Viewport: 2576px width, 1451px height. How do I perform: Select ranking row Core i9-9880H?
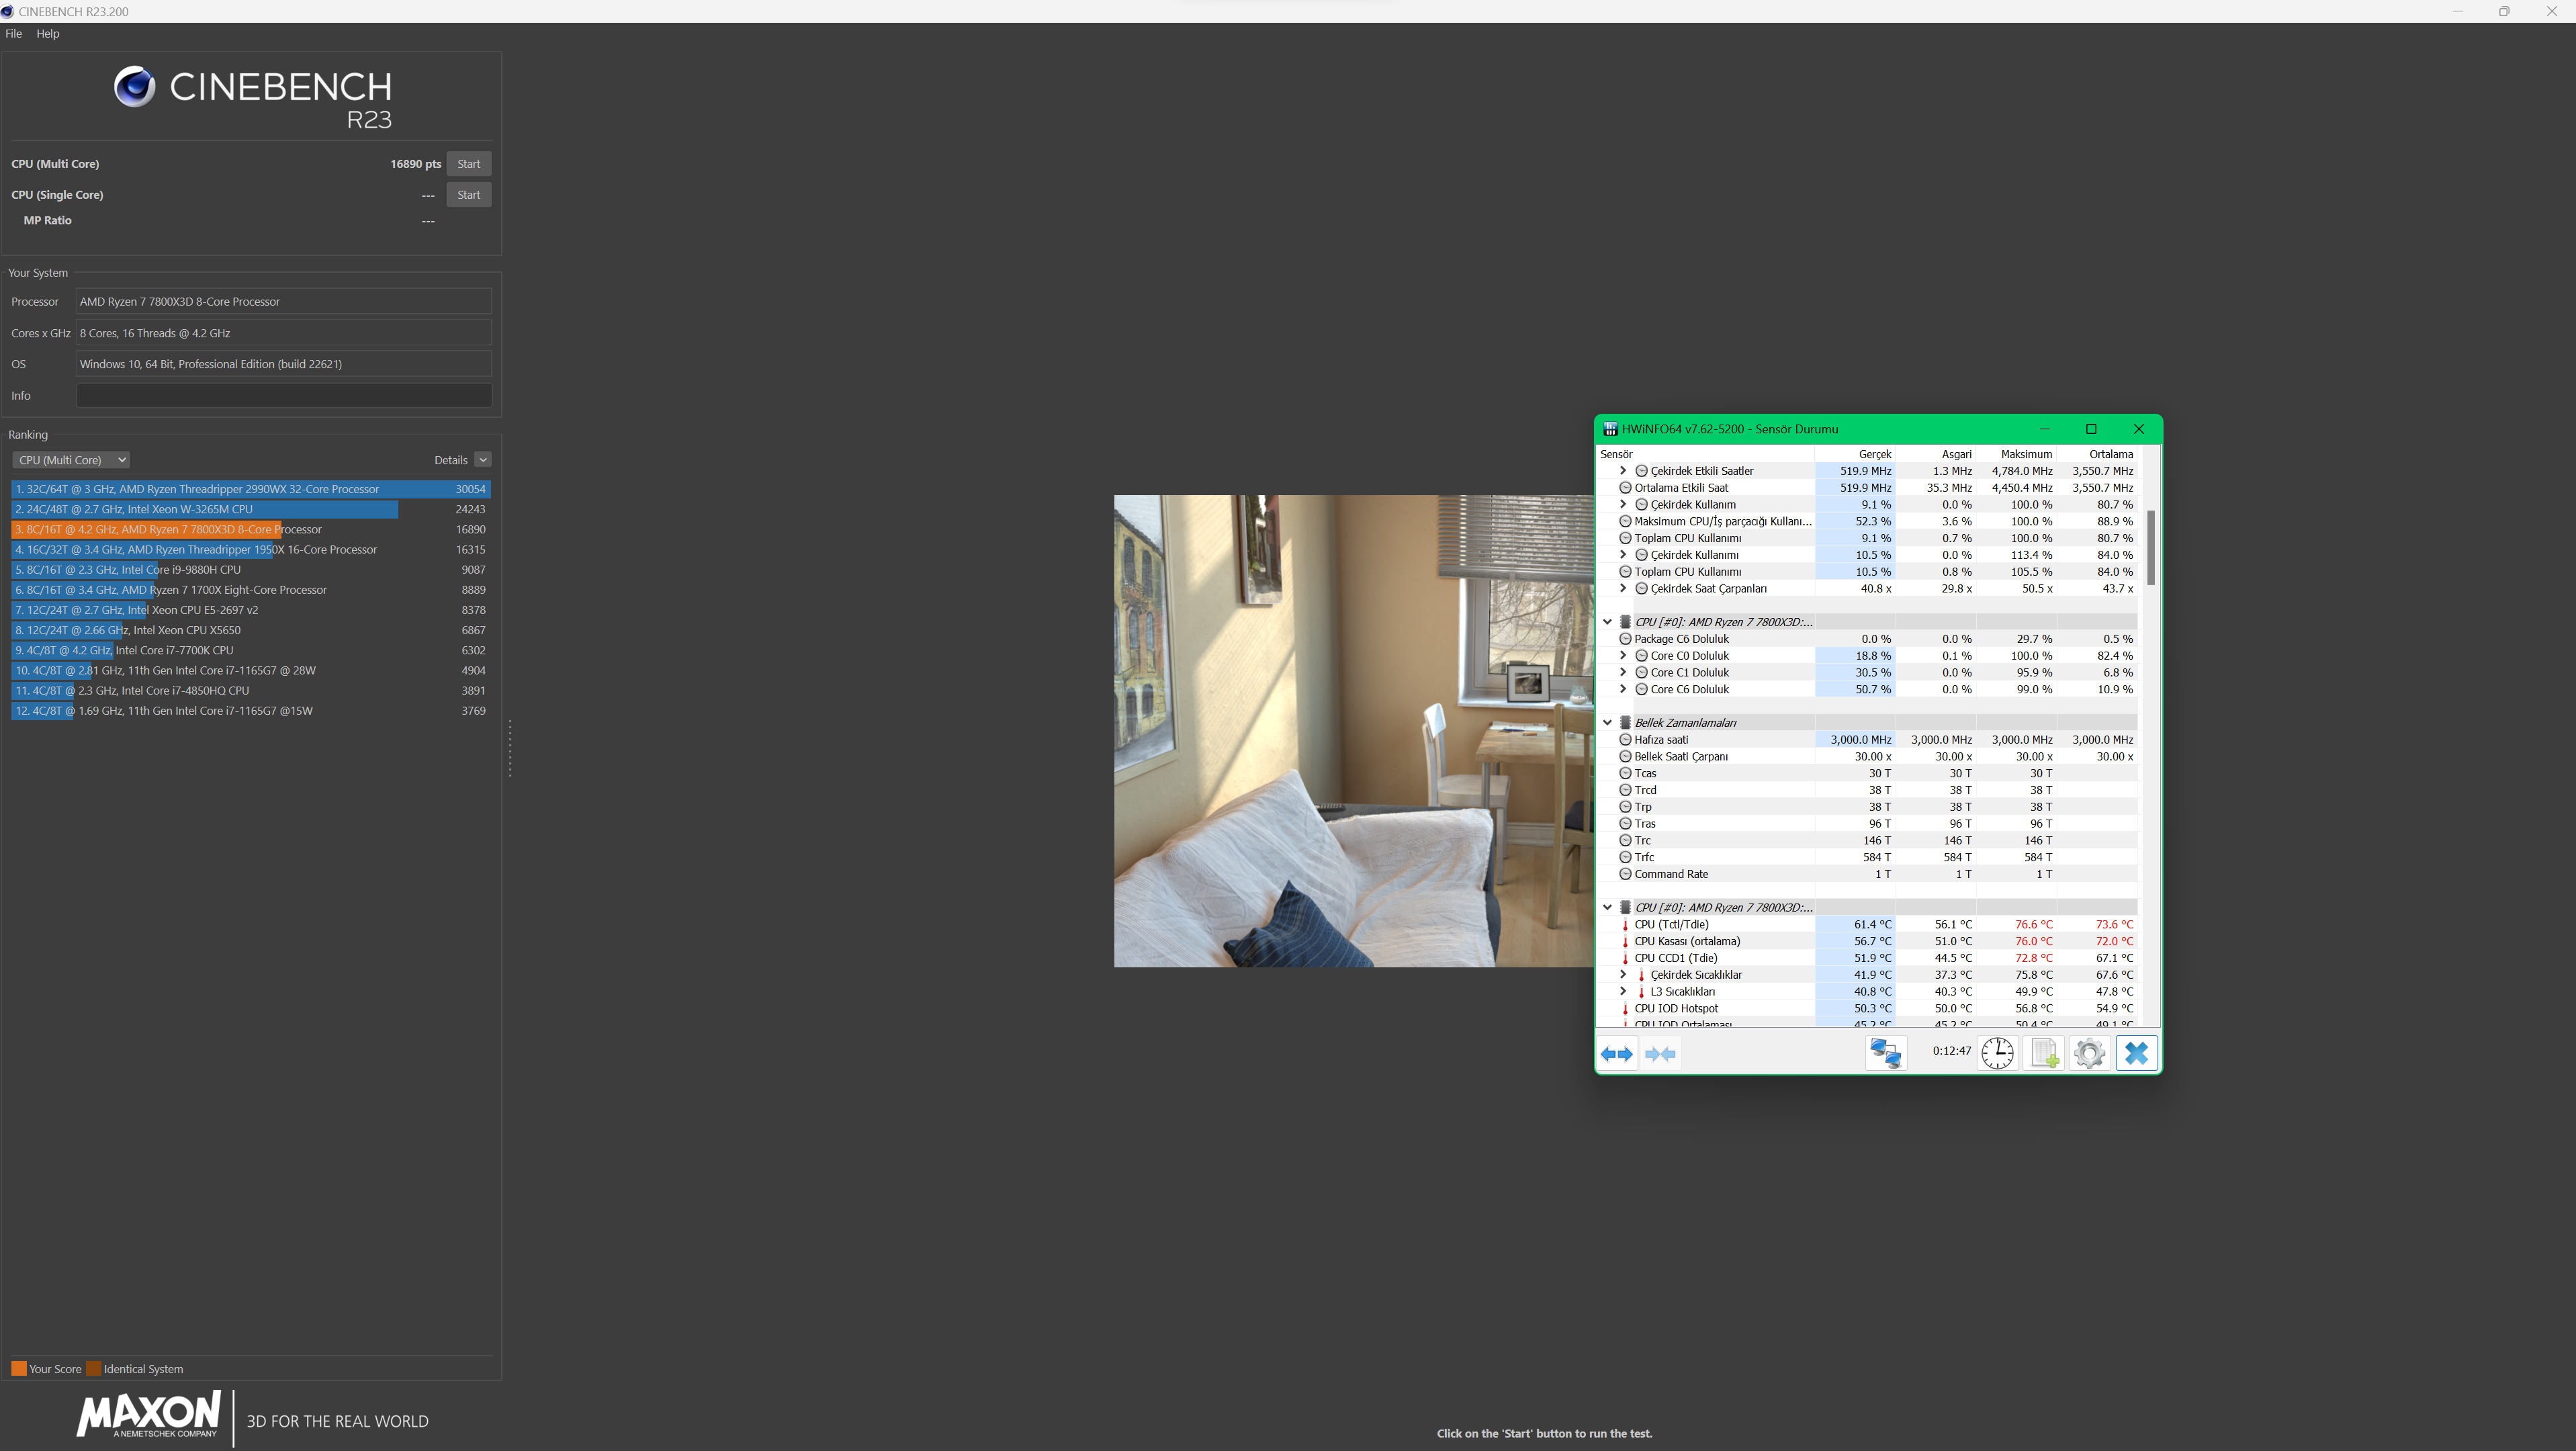(250, 570)
